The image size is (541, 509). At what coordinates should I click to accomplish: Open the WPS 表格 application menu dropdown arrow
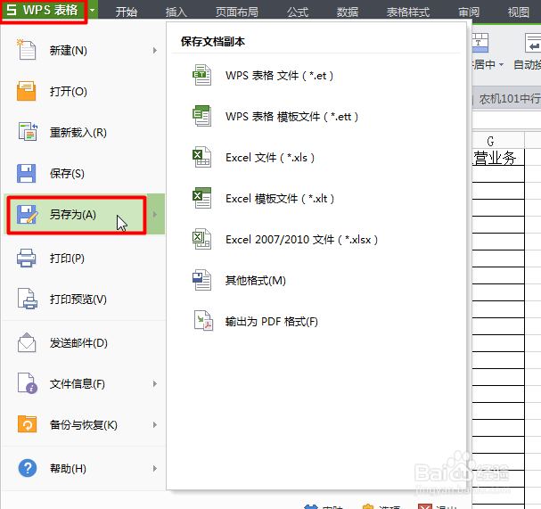pos(93,10)
